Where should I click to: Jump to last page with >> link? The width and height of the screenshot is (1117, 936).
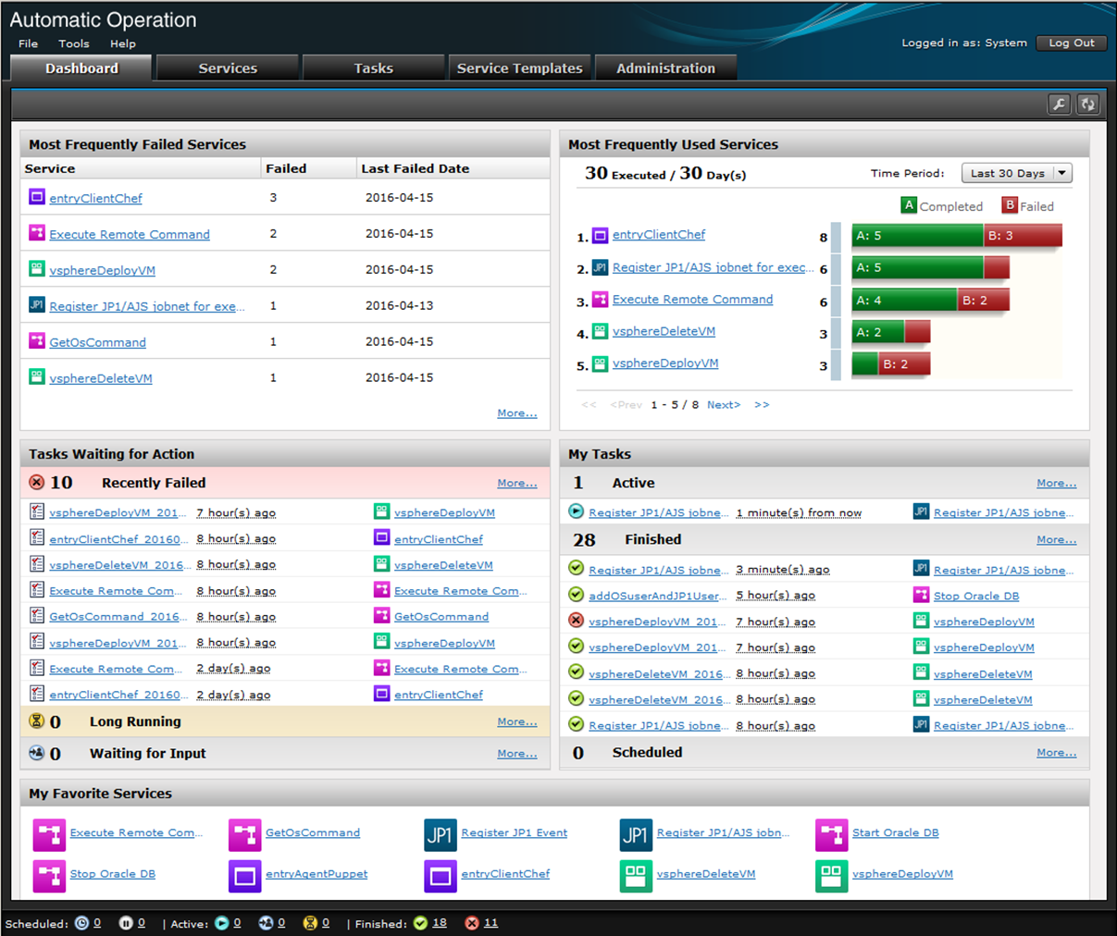pyautogui.click(x=762, y=405)
